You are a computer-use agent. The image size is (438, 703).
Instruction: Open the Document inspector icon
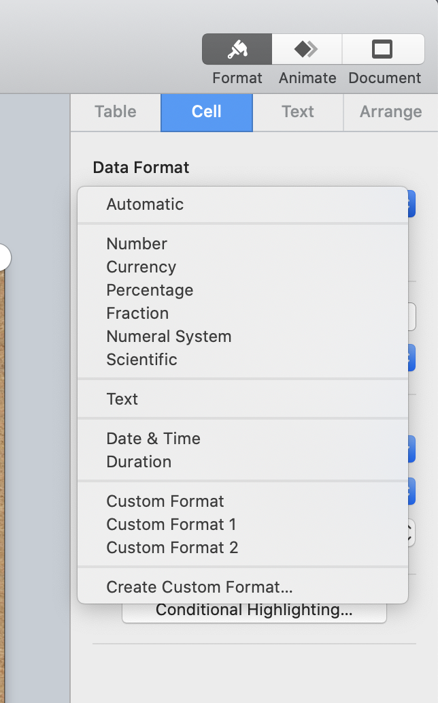382,49
